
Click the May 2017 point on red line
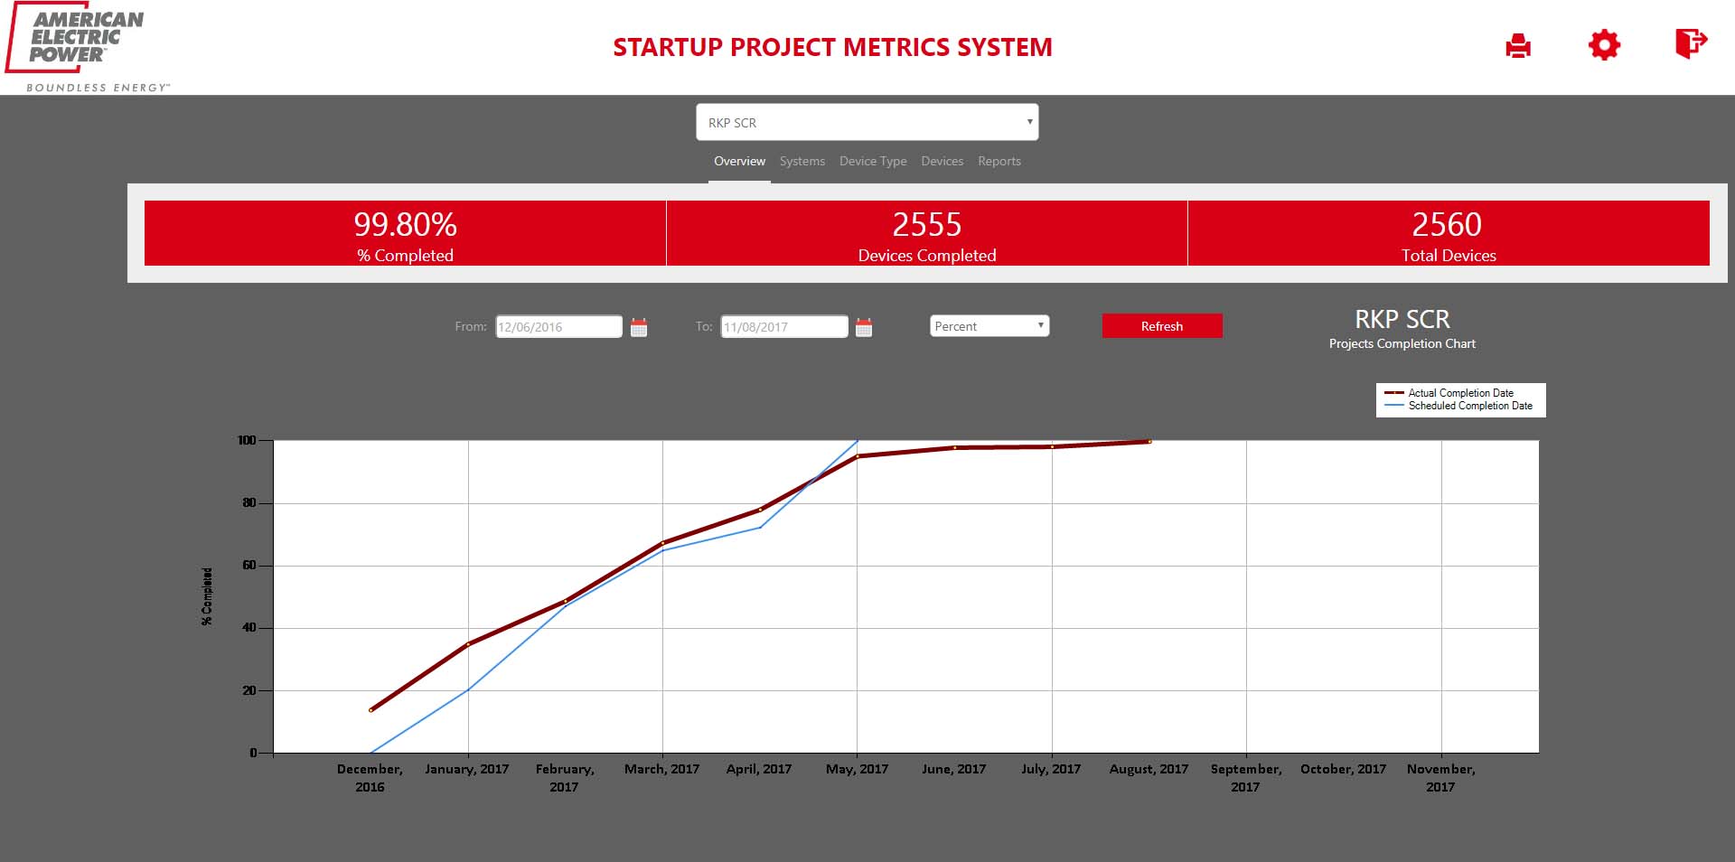858,456
